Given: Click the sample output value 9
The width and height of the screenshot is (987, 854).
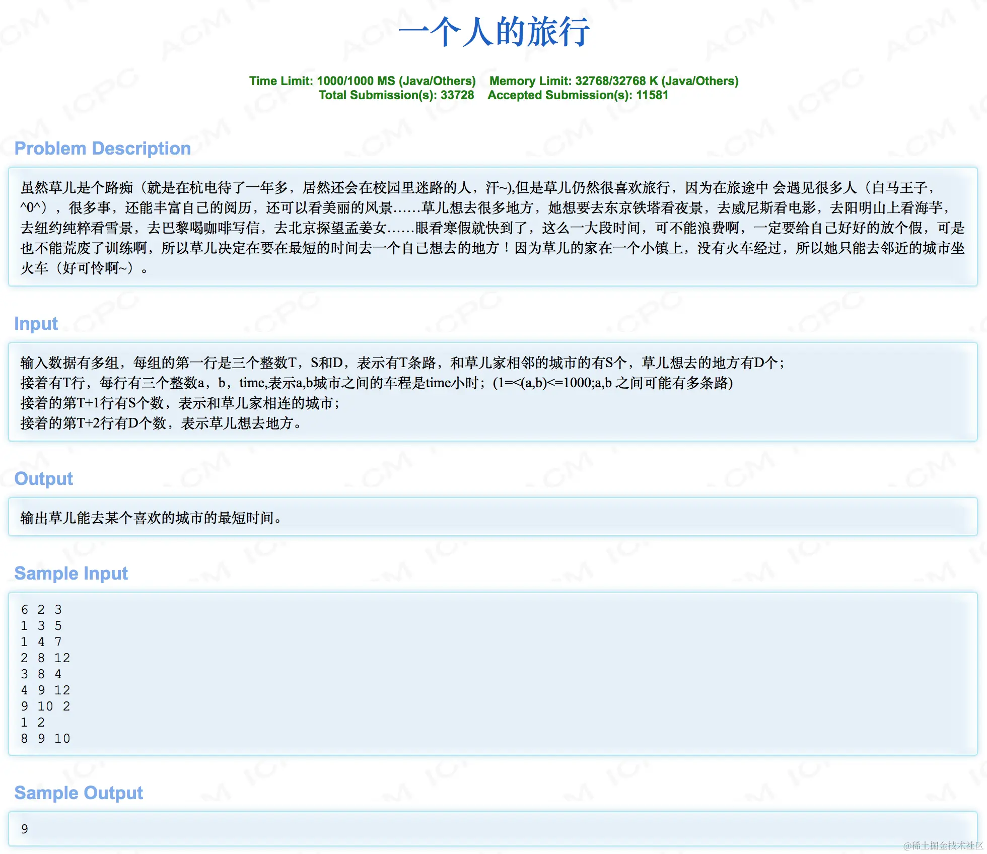Looking at the screenshot, I should pos(25,829).
